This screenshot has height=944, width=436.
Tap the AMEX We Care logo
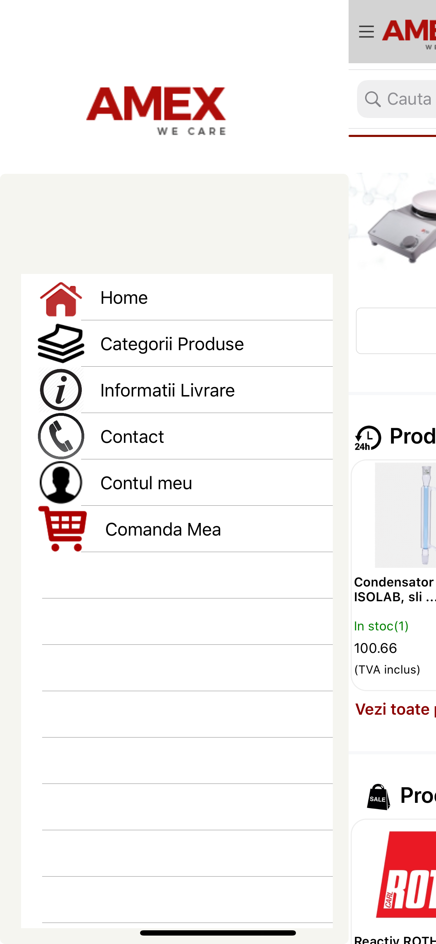156,111
